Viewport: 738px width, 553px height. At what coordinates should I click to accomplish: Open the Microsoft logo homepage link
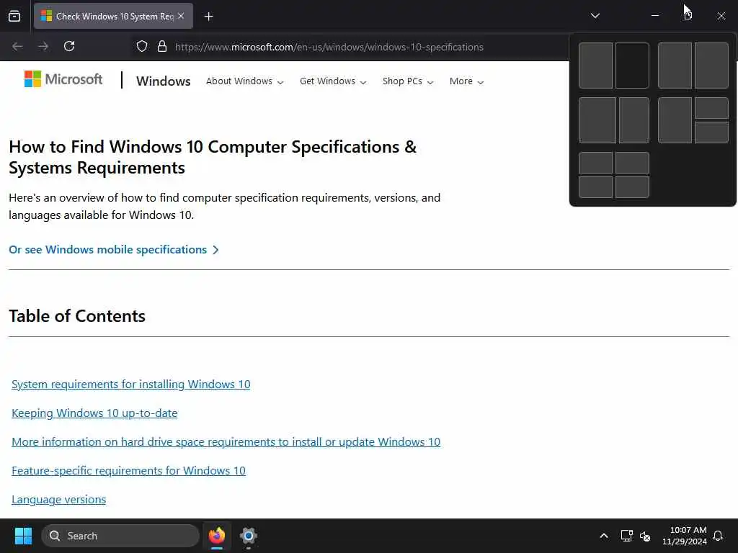tap(63, 79)
